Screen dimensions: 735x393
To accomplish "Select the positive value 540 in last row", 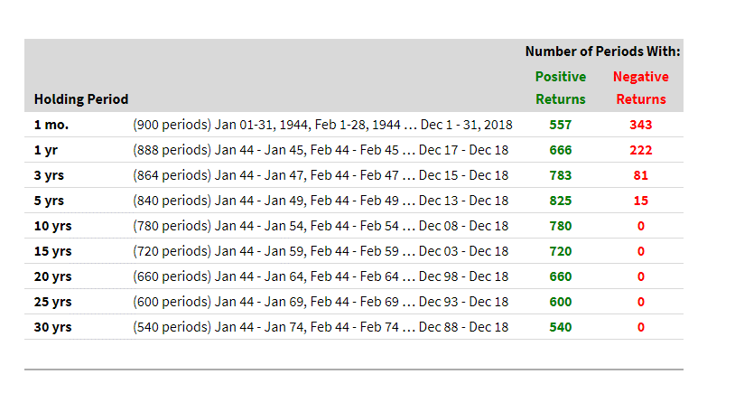I will tap(560, 327).
